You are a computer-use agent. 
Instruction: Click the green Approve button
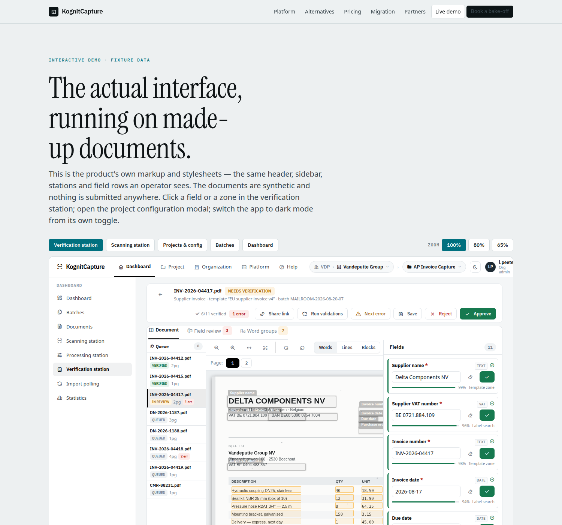point(478,314)
